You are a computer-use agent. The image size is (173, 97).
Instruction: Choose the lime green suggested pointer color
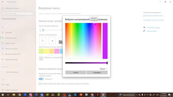pos(41,51)
